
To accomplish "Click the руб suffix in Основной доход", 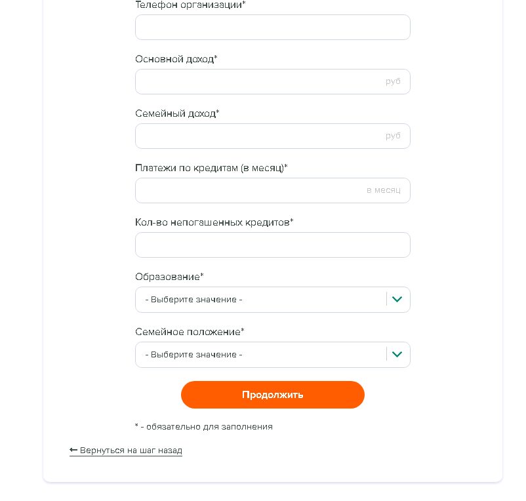I will tap(393, 82).
